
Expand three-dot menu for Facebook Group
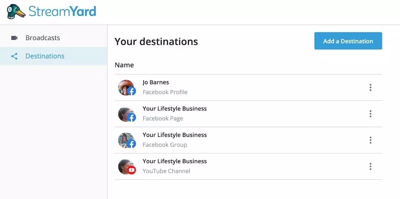click(370, 140)
